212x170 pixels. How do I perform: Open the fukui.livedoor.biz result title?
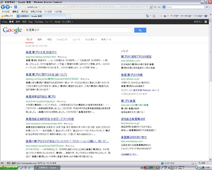click(x=67, y=141)
